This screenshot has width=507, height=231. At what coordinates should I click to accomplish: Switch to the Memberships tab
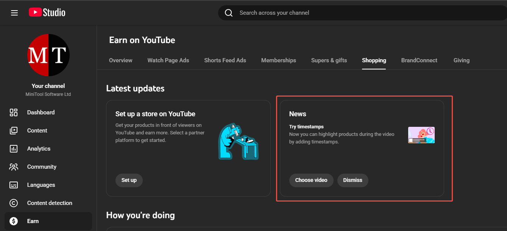click(278, 60)
